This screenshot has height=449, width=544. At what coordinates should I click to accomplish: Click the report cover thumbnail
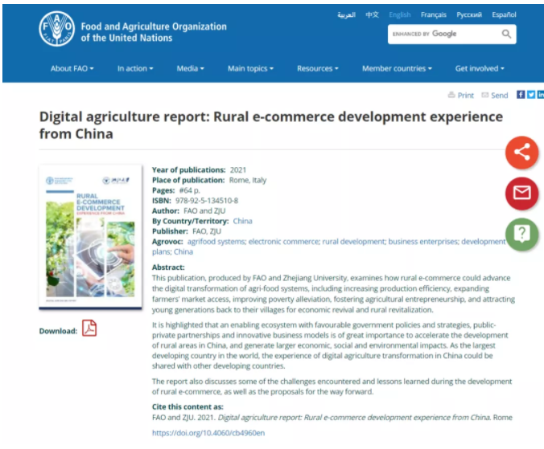pos(90,239)
